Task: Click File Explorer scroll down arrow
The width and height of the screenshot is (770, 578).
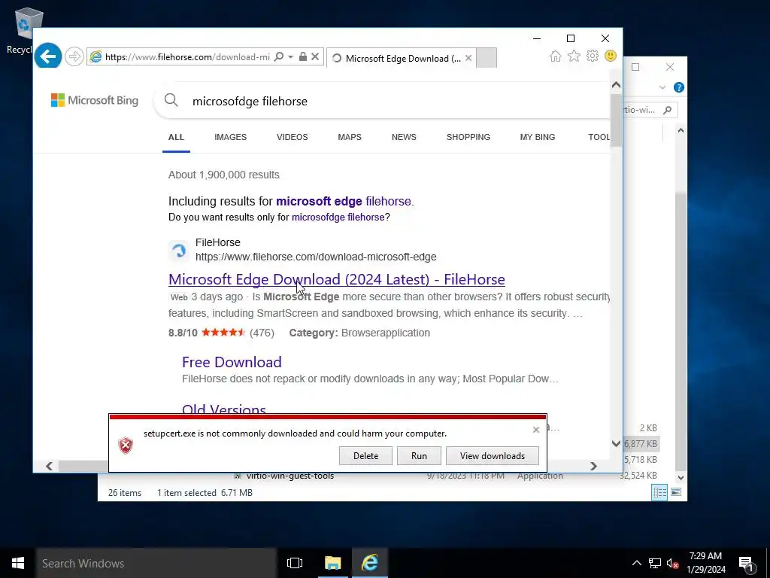Action: (681, 478)
